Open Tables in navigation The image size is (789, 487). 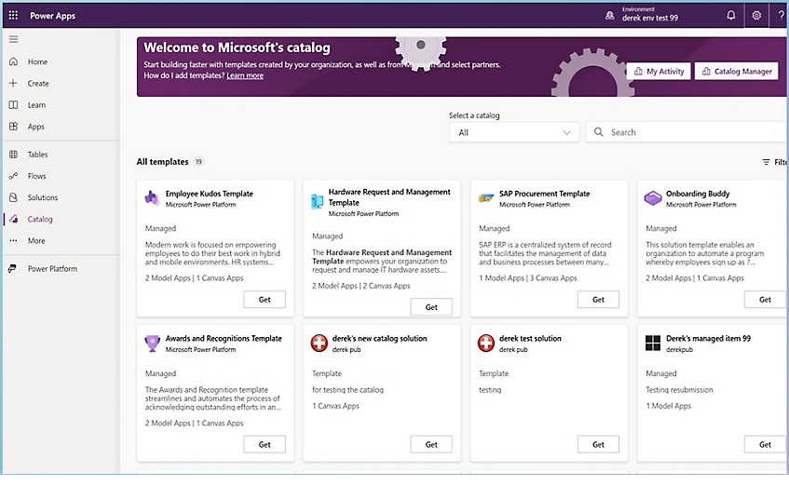coord(38,155)
